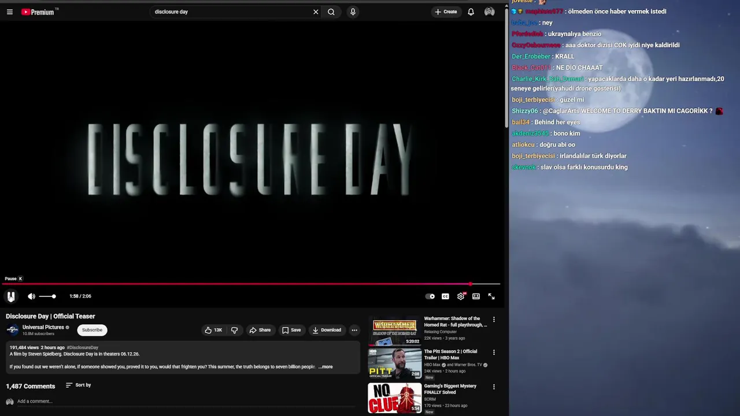Enter full screen mode
The width and height of the screenshot is (740, 416).
click(491, 296)
